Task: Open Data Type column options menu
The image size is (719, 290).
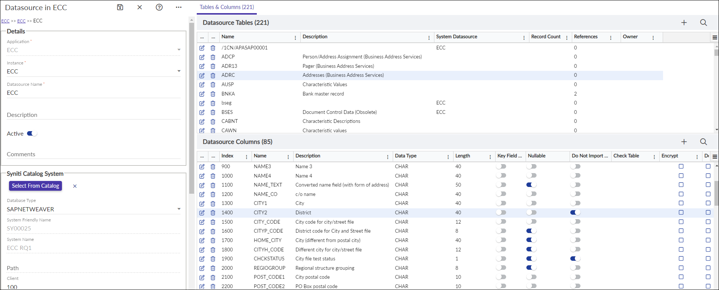Action: coord(448,157)
